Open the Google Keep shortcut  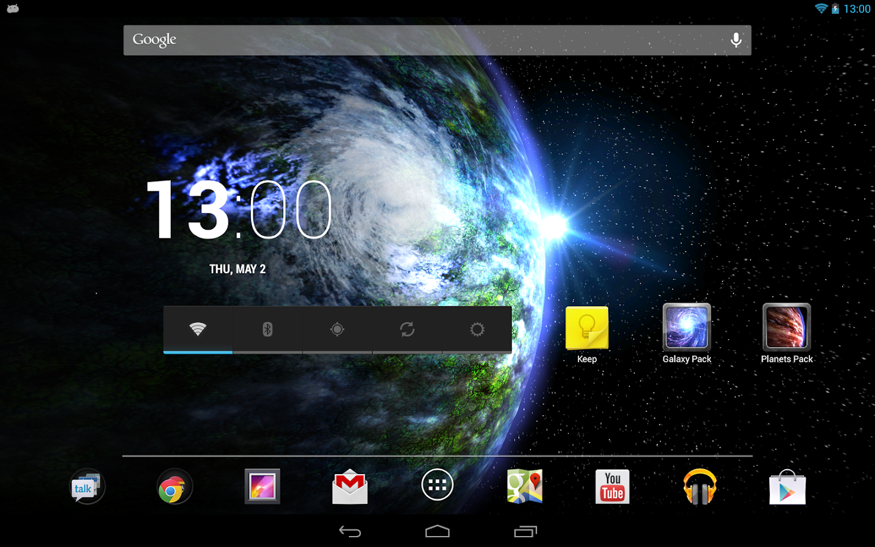(586, 328)
